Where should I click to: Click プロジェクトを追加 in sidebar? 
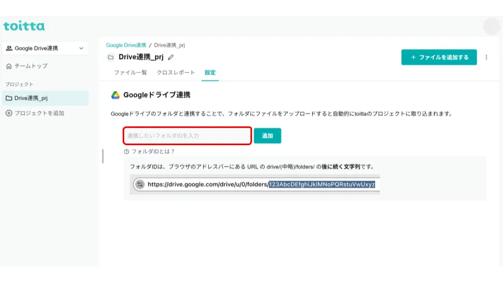pyautogui.click(x=35, y=113)
